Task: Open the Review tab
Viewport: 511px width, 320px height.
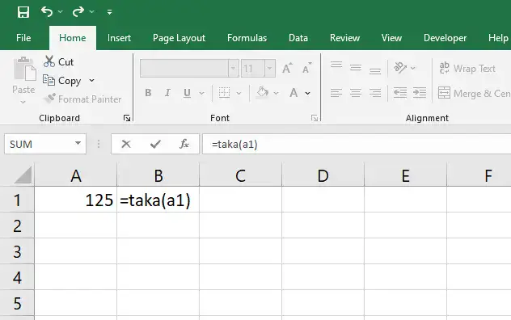Action: tap(344, 38)
